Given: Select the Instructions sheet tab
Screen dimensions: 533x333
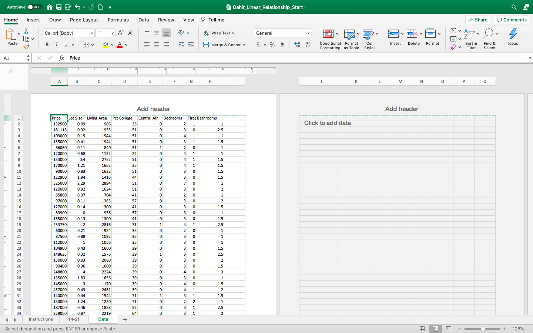Looking at the screenshot, I should (41, 319).
